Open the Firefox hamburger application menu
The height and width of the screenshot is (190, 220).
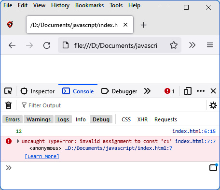click(x=210, y=45)
